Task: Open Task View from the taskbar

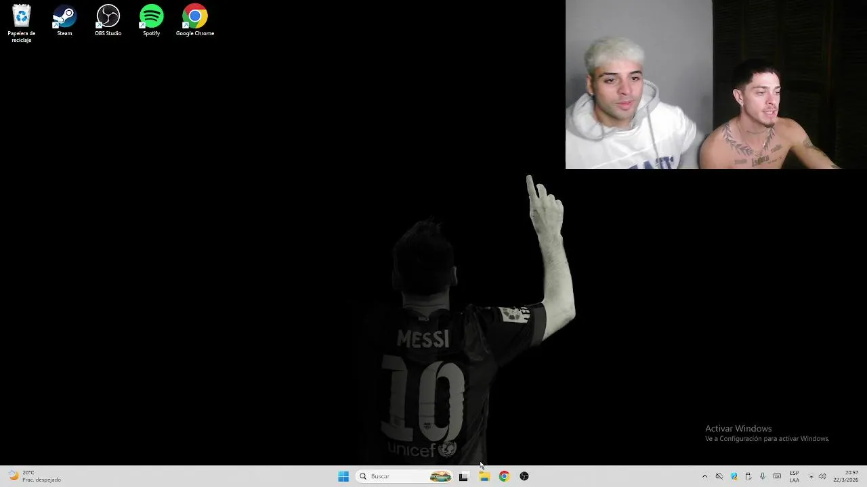Action: coord(463,476)
